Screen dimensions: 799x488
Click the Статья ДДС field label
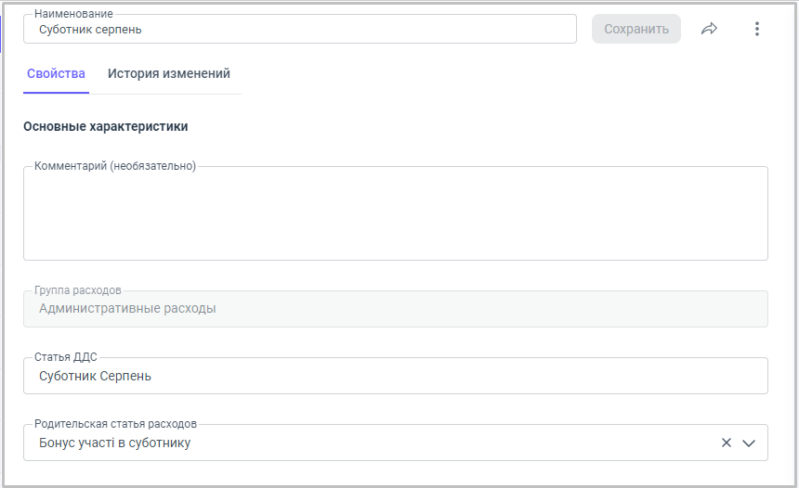65,357
